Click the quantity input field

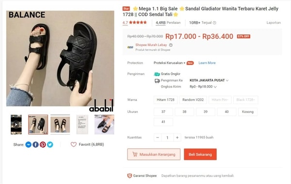167,138
